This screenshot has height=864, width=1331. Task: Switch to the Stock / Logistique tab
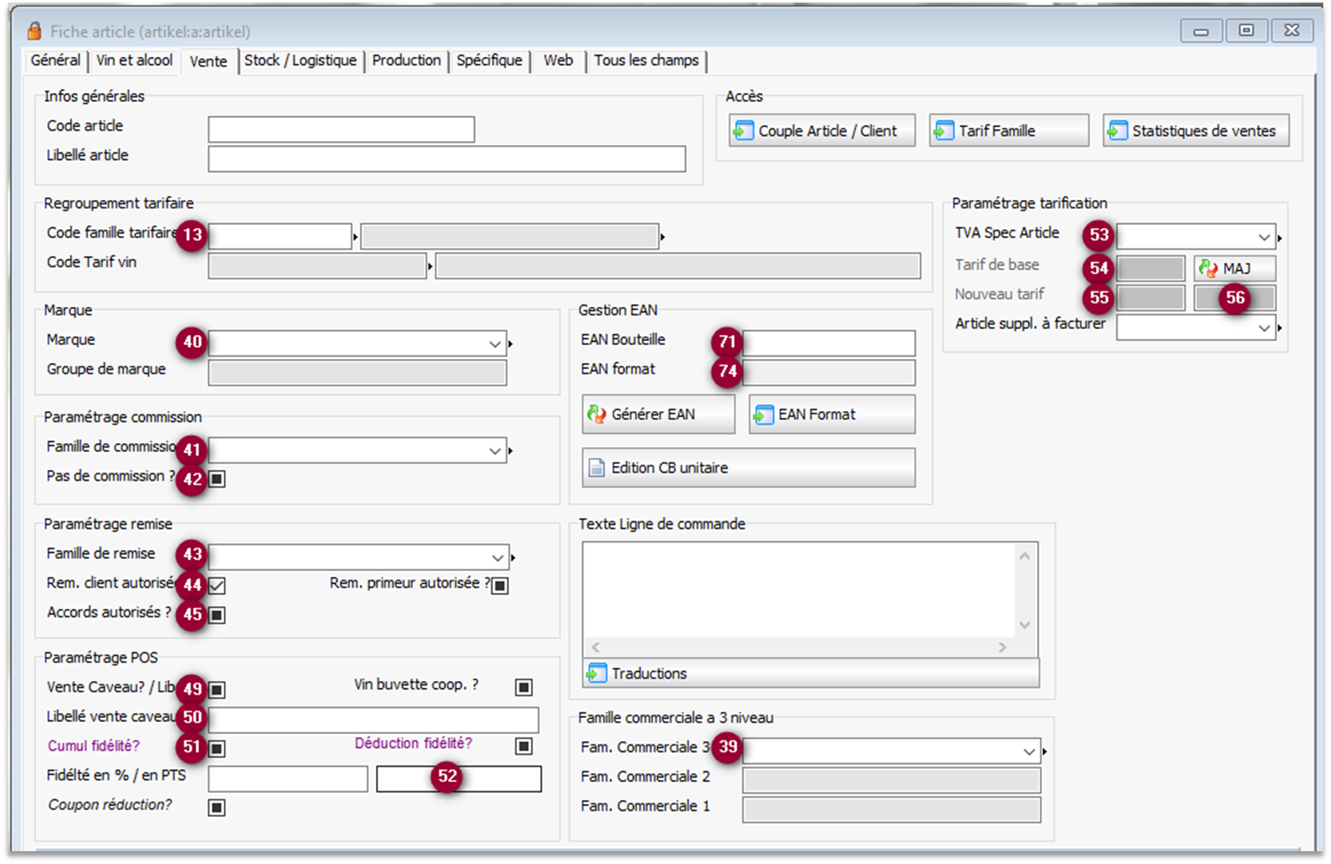pyautogui.click(x=300, y=61)
